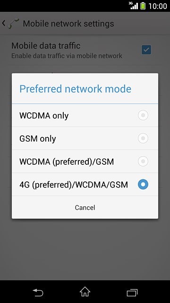Screen dimensions: 170x303
Task: Choose the 4G (preferred)/WCDMA/GSM label
Action: [x=74, y=185]
